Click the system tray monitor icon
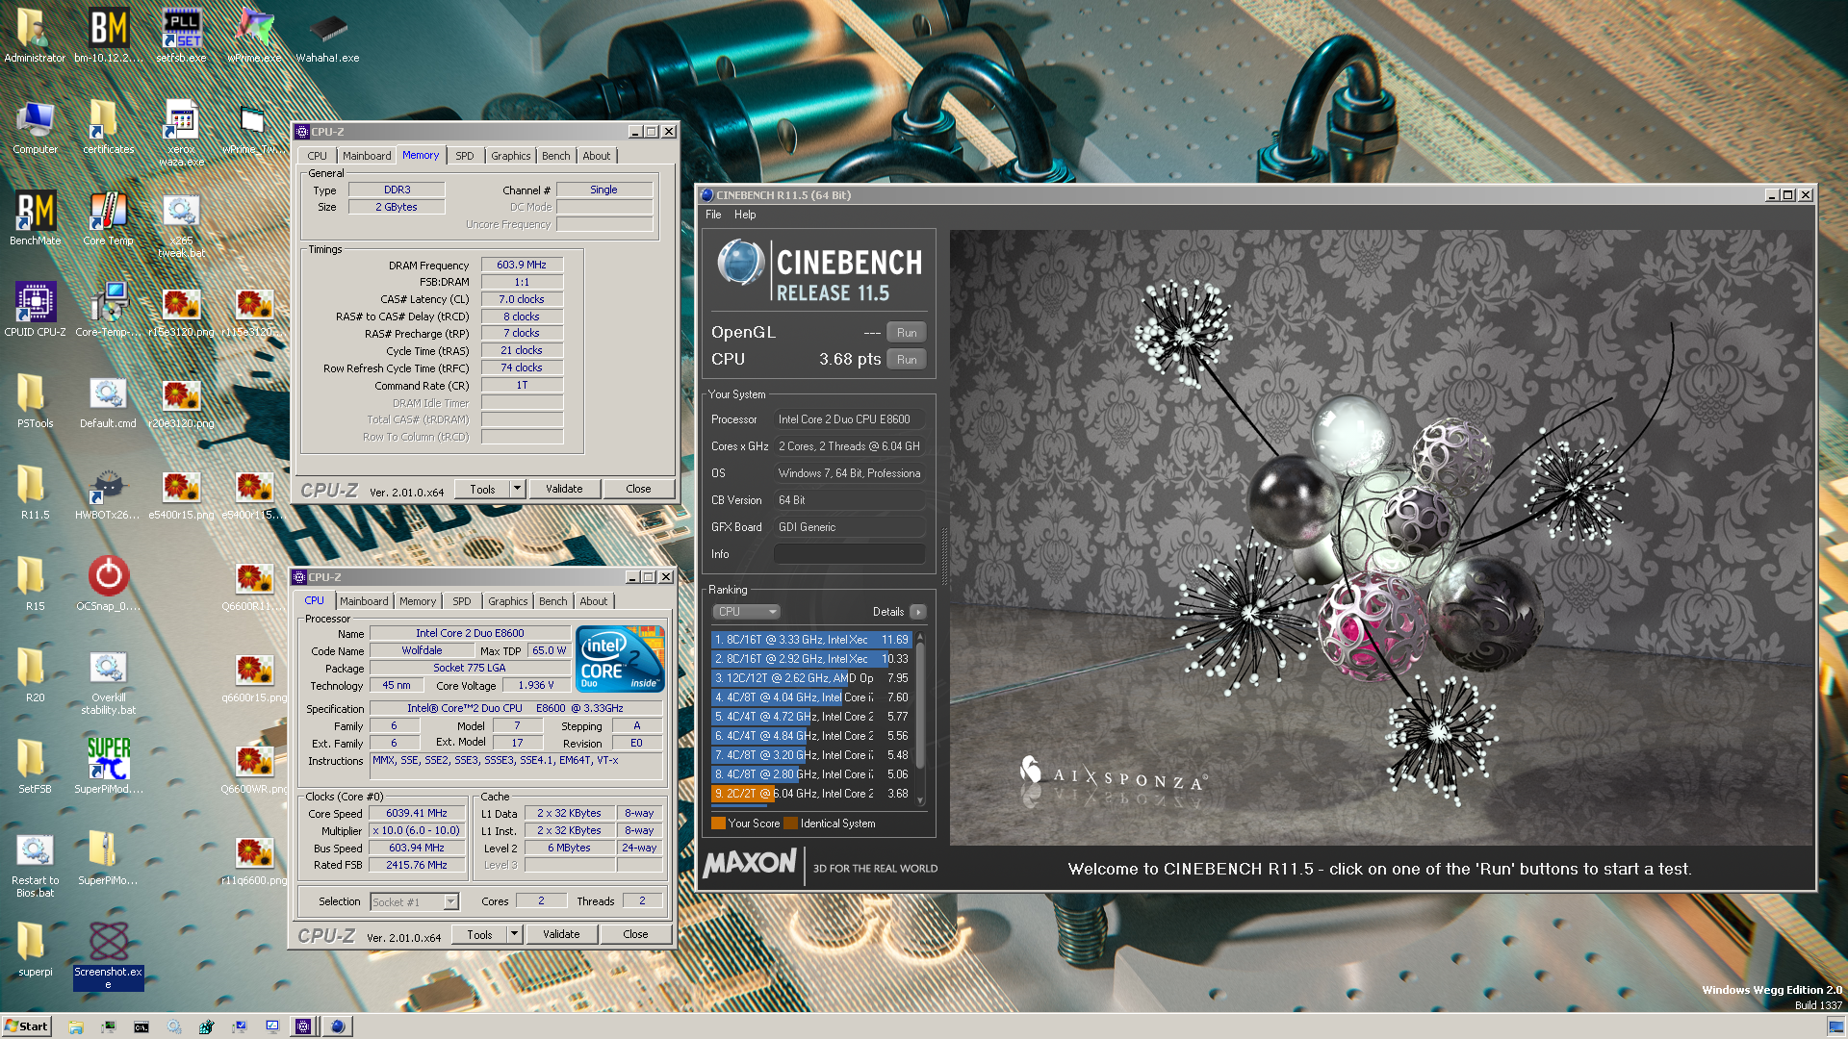This screenshot has width=1848, height=1039. (x=1835, y=1026)
